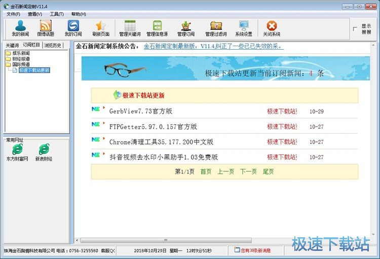Switch to the 关键词 tab
380x259 pixels.
(12, 45)
